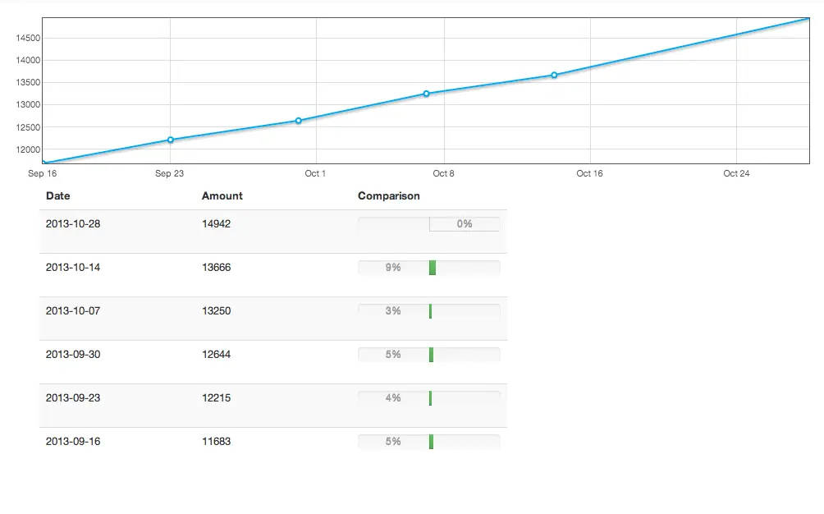Select the amount 12215 cell
824x514 pixels.
[x=216, y=397]
